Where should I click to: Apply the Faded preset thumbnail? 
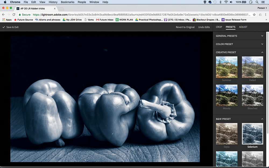[252, 67]
